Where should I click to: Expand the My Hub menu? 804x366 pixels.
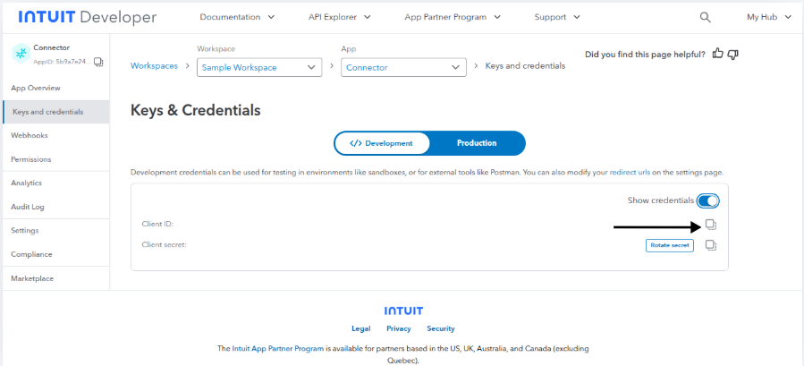(x=768, y=17)
